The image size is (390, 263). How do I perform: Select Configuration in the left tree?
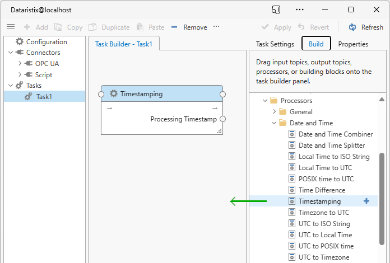point(46,42)
